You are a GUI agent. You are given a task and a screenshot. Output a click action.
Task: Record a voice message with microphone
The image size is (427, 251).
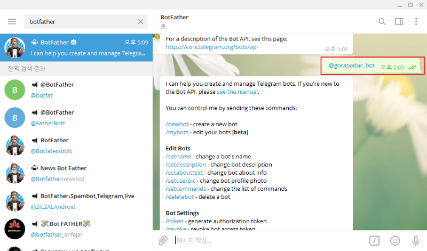point(415,240)
